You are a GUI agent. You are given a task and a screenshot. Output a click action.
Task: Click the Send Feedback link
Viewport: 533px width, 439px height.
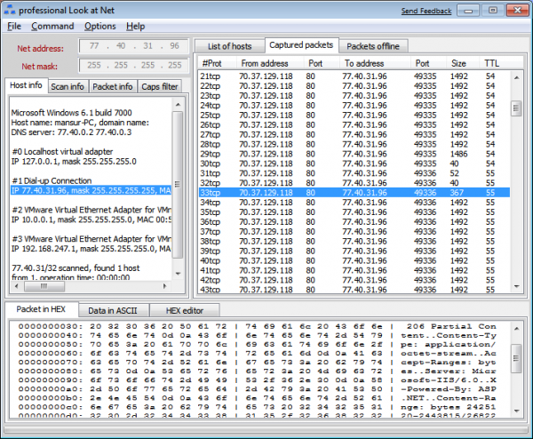(x=426, y=11)
